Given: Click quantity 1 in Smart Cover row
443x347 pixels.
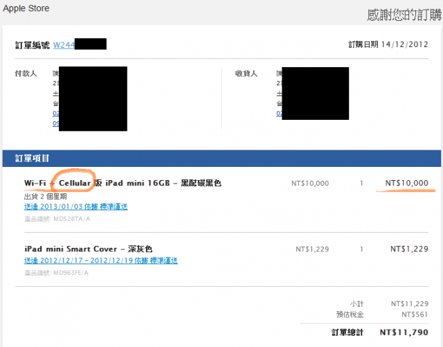Looking at the screenshot, I should (x=361, y=249).
